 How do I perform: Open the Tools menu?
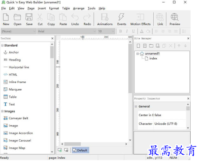(91, 9)
